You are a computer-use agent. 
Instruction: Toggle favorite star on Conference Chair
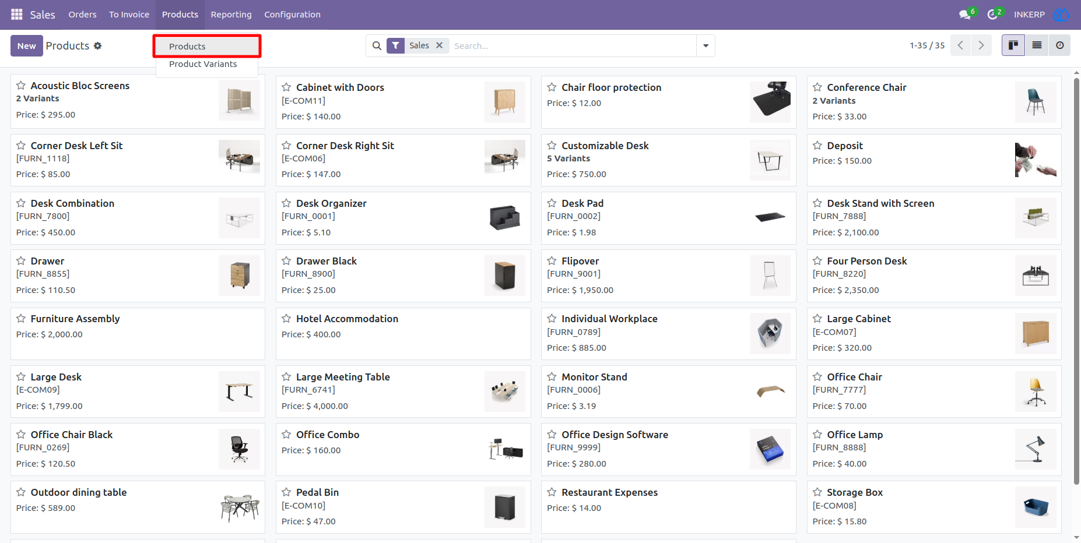tap(817, 87)
